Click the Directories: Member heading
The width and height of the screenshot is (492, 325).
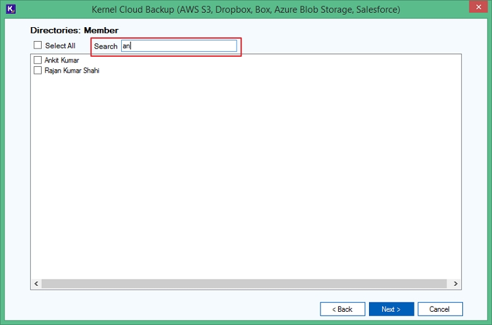74,30
